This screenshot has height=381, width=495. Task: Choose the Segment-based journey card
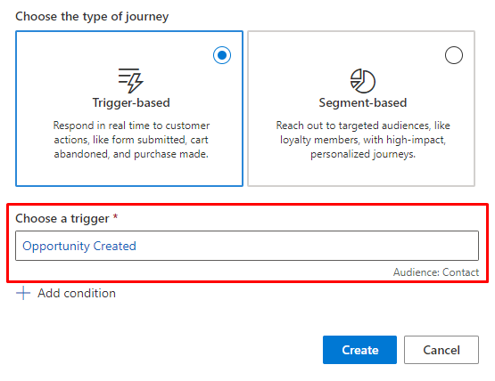[x=361, y=109]
